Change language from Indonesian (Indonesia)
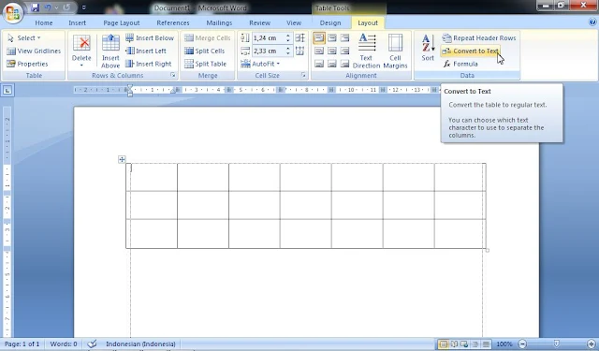This screenshot has width=599, height=351. pos(140,344)
